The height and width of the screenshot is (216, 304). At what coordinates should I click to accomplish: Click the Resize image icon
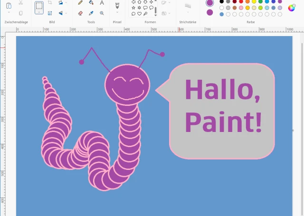[x=50, y=13]
